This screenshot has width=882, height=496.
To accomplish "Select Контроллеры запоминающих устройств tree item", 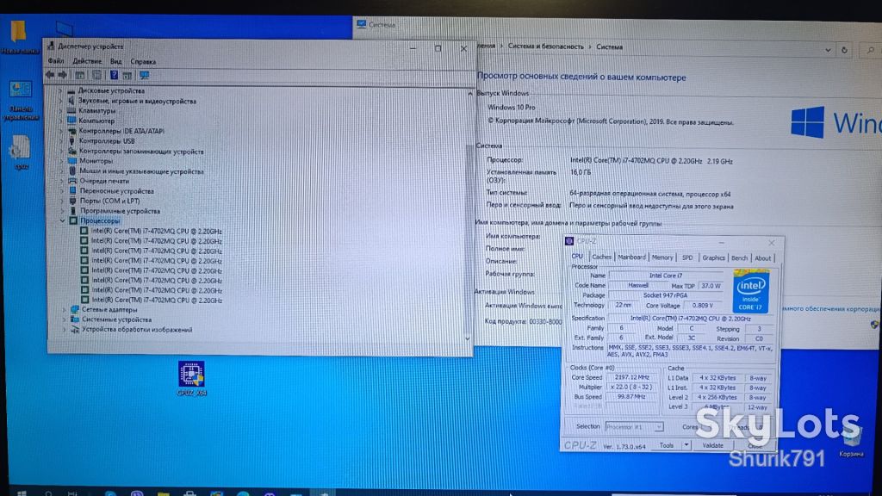I will pos(141,152).
